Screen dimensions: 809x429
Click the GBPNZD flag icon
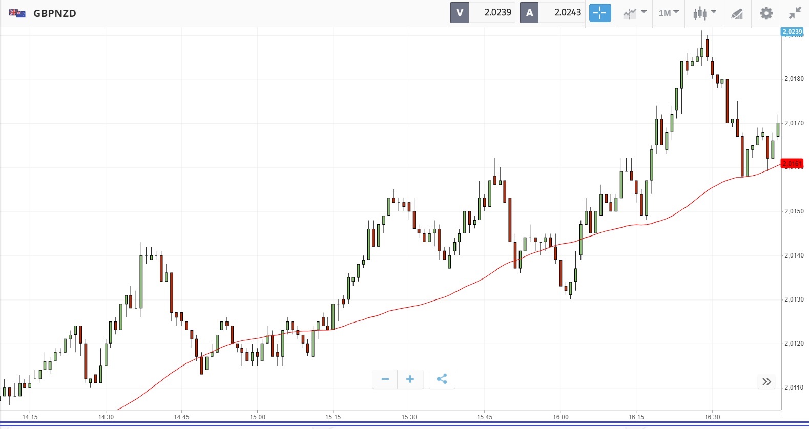coord(17,13)
